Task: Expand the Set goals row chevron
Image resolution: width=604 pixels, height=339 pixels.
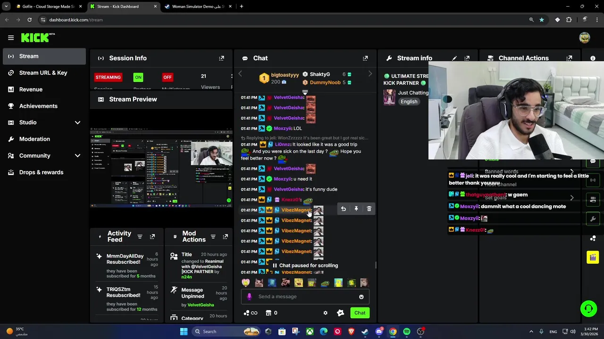Action: pyautogui.click(x=571, y=198)
